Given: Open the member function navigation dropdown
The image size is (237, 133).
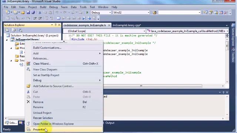Looking at the screenshot, I should coord(227,31).
